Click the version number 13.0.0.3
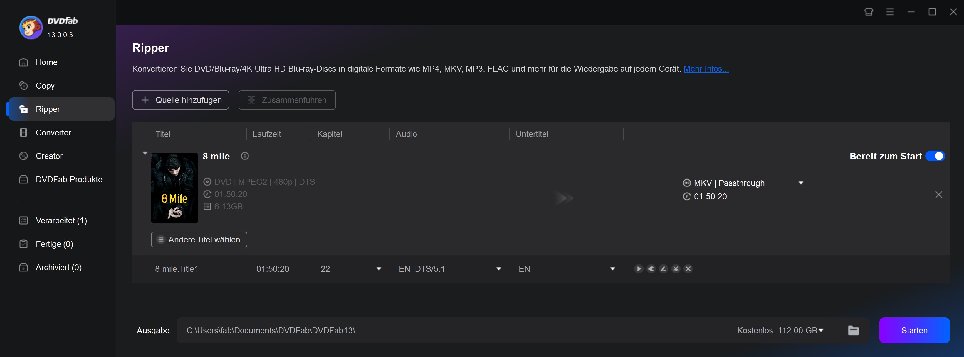This screenshot has height=357, width=964. coord(60,35)
